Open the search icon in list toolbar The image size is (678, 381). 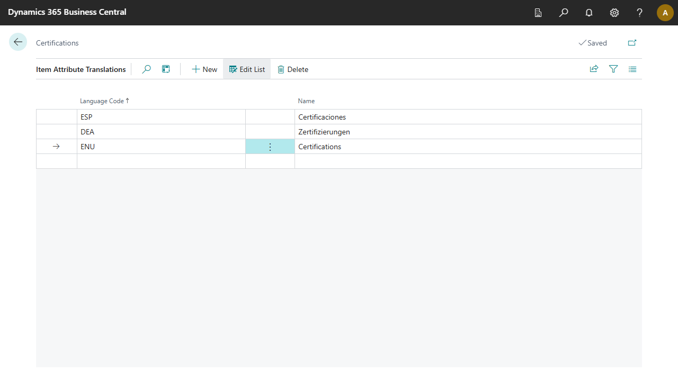point(147,69)
